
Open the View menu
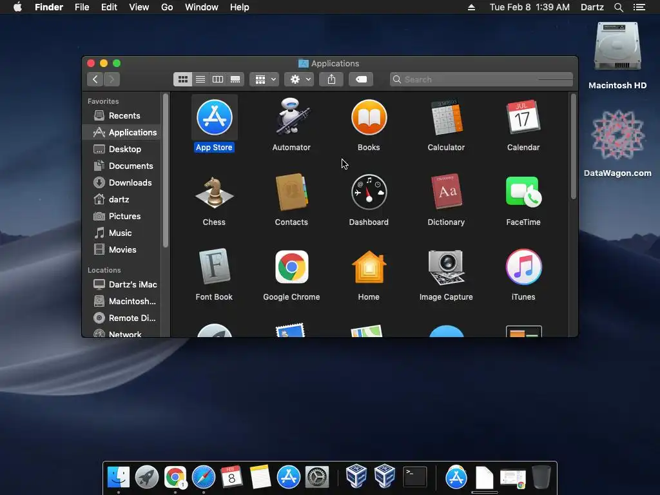139,7
